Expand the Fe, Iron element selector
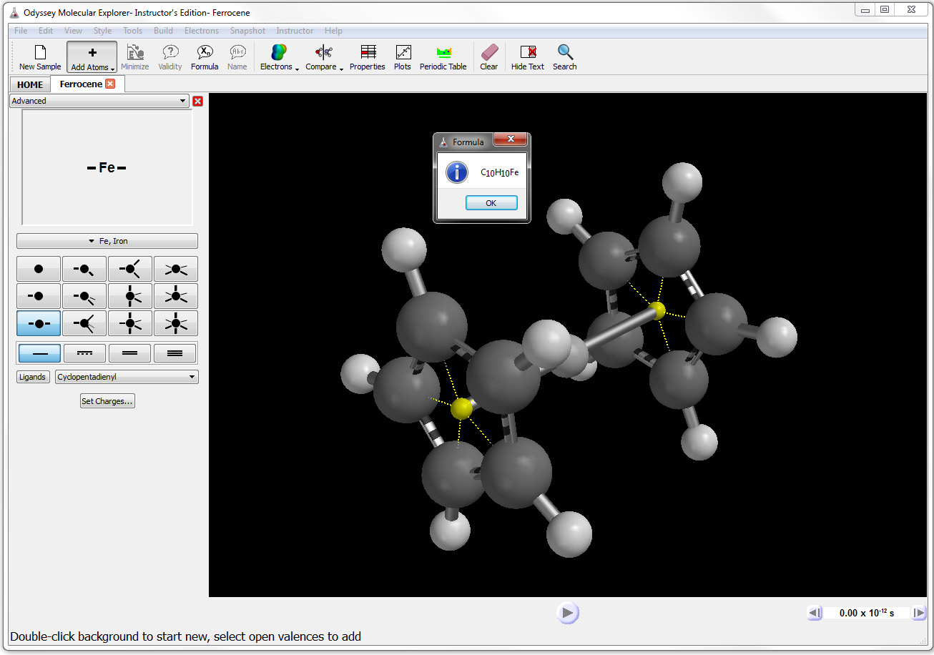 point(107,241)
